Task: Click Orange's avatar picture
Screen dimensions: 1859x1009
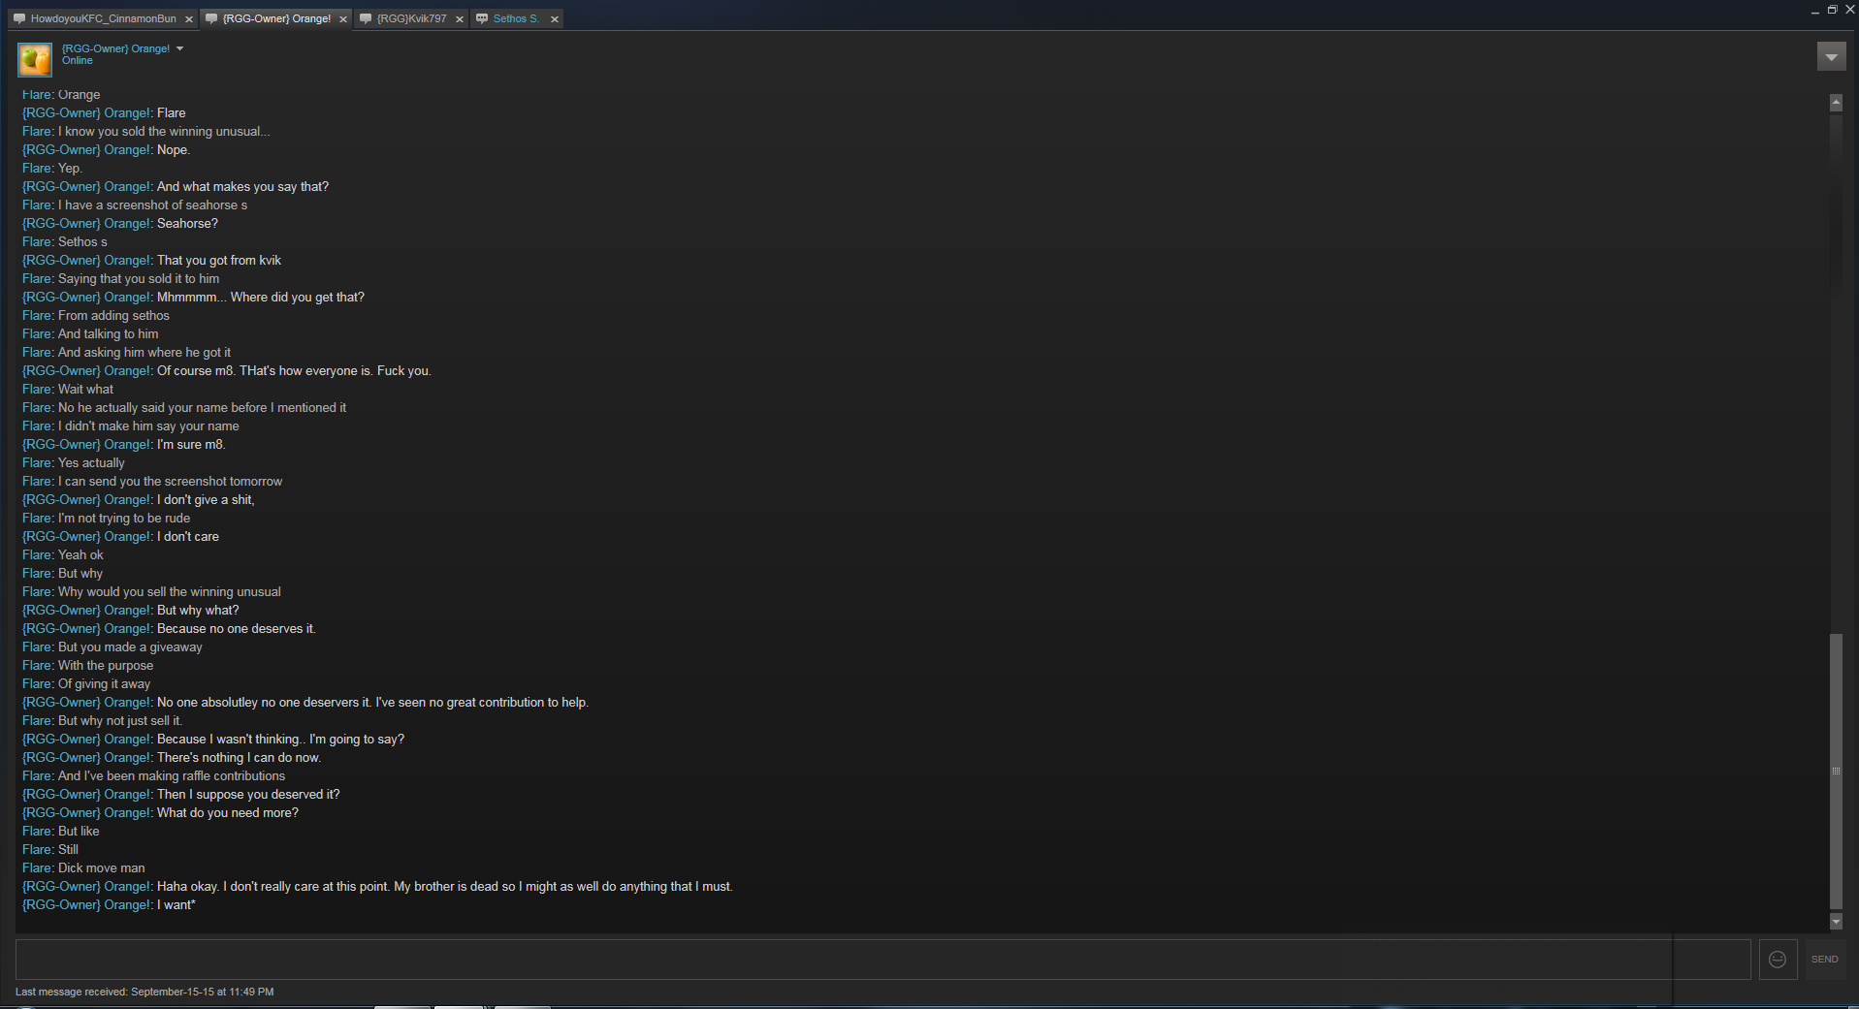Action: [x=36, y=59]
